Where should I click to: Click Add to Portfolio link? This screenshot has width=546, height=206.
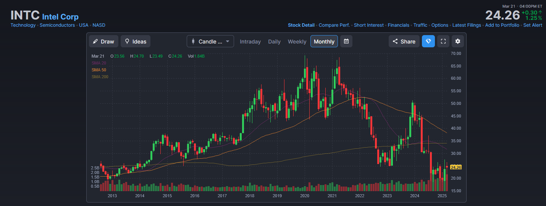[502, 25]
